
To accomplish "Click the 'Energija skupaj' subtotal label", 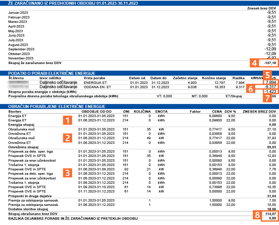I will 21,125.
